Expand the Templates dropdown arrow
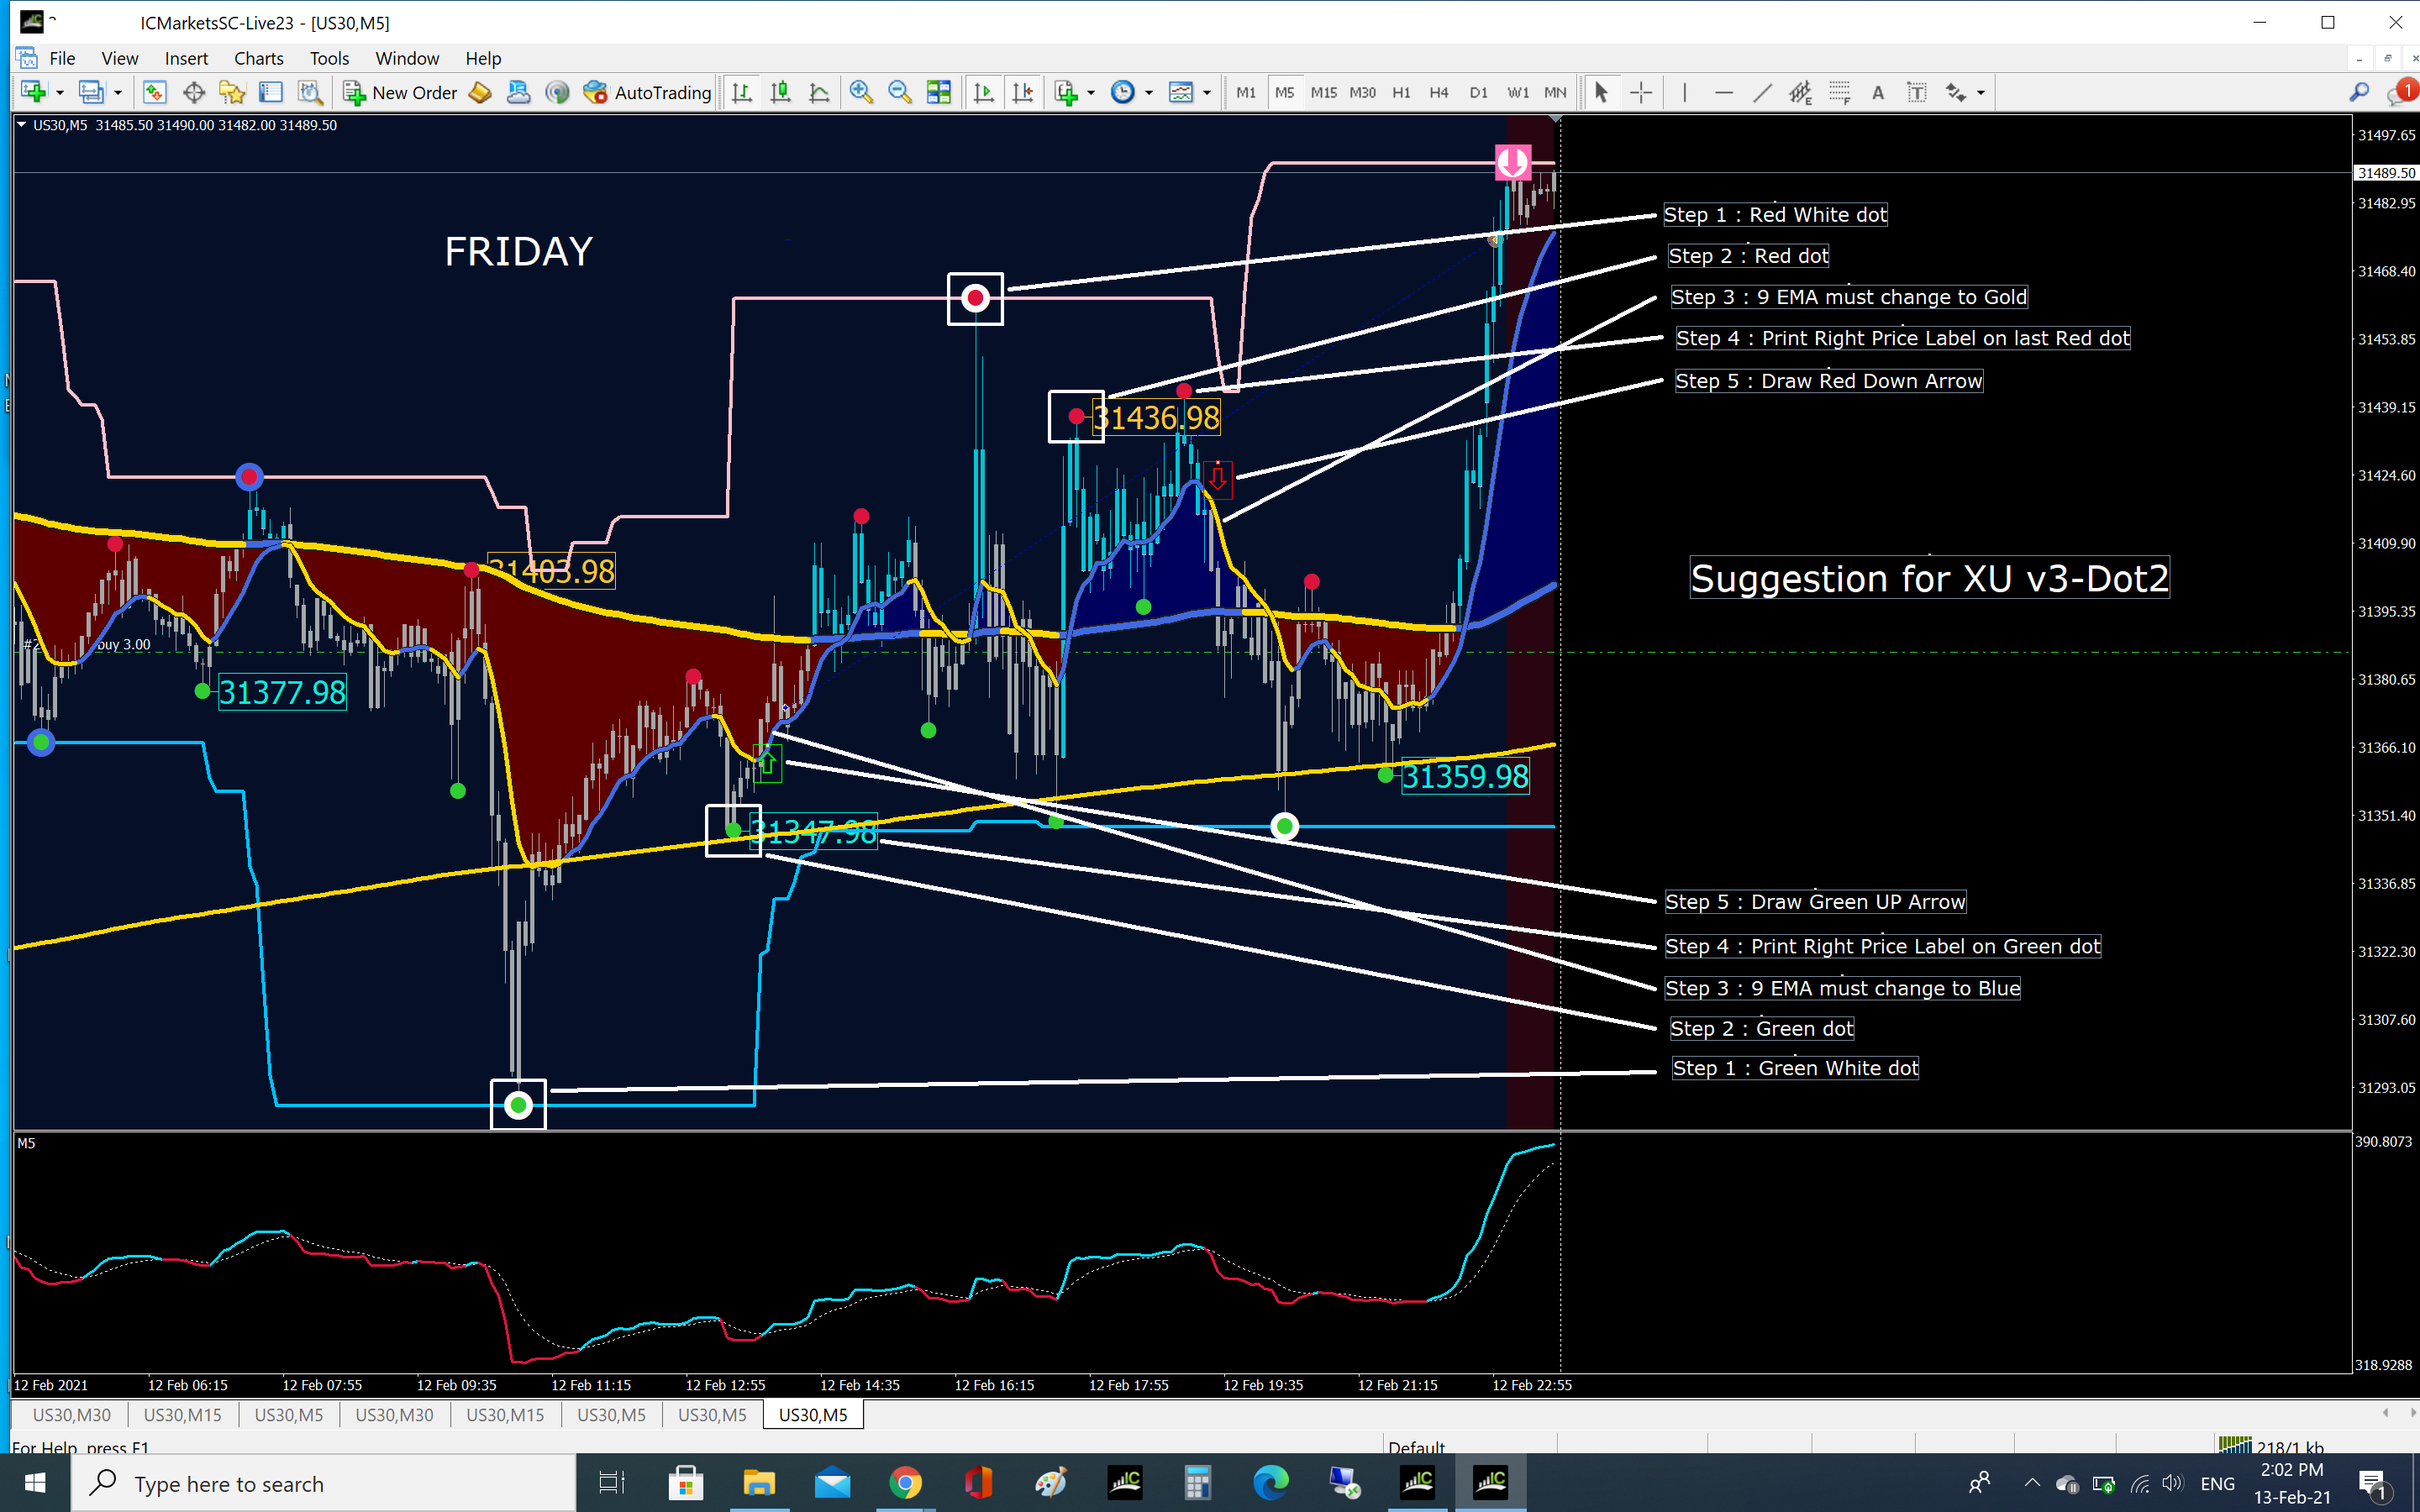This screenshot has width=2420, height=1512. pyautogui.click(x=1207, y=93)
